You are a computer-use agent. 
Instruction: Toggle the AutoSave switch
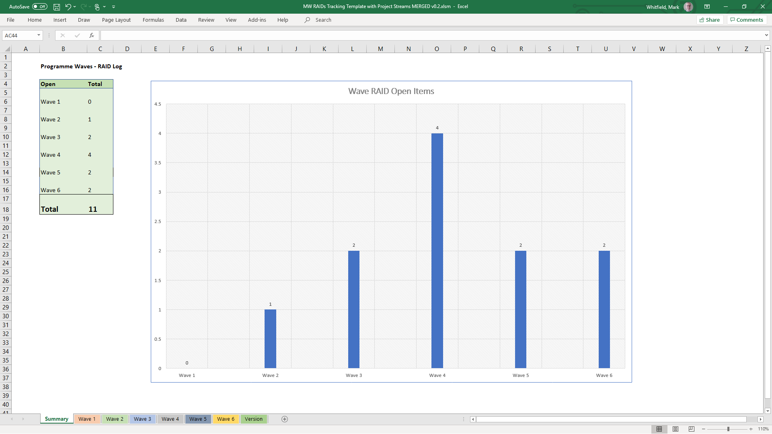(x=39, y=7)
